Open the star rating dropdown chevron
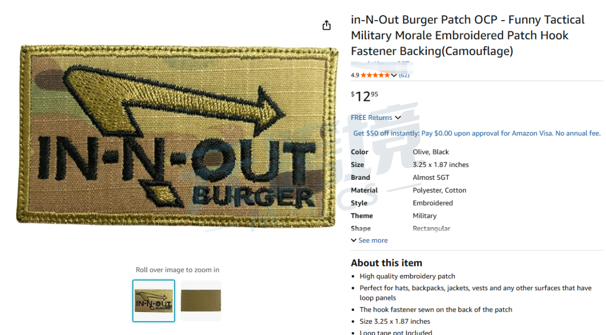The height and width of the screenshot is (335, 606). click(x=394, y=75)
